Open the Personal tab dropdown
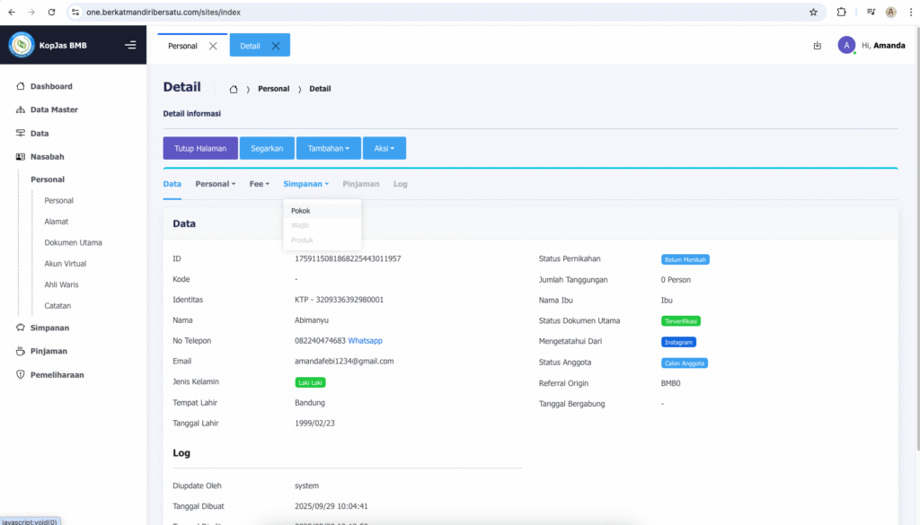920x525 pixels. coord(215,184)
